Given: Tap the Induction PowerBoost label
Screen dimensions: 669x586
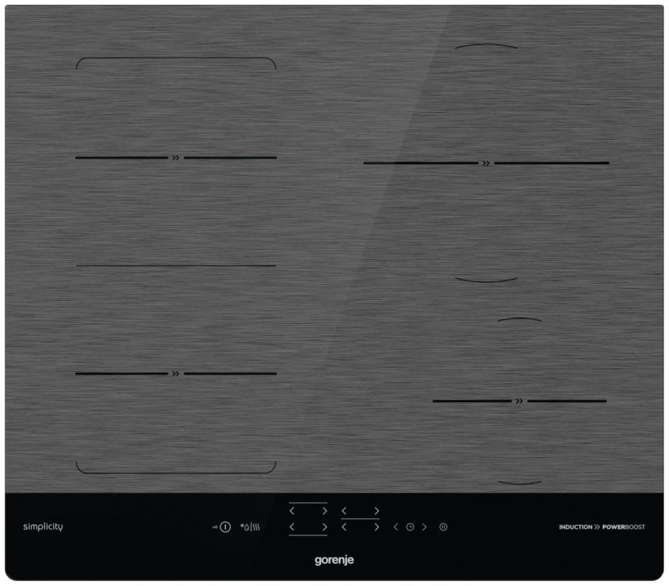Looking at the screenshot, I should click(x=602, y=527).
